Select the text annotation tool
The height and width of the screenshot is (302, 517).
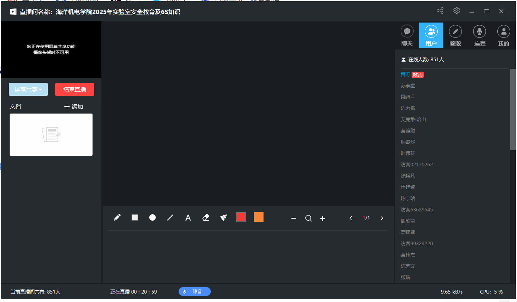[188, 218]
